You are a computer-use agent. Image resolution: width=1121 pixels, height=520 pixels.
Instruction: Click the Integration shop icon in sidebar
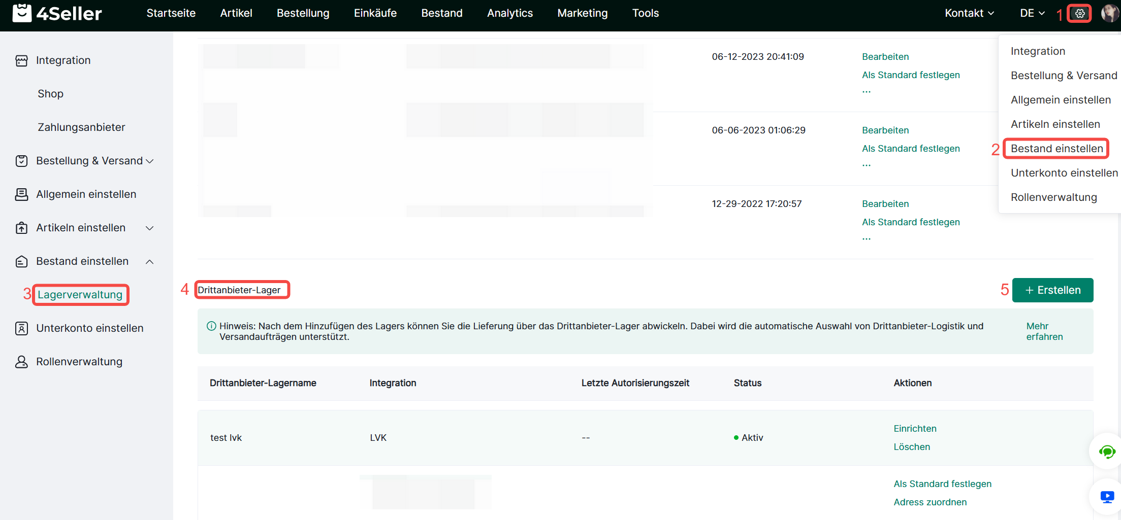tap(21, 61)
